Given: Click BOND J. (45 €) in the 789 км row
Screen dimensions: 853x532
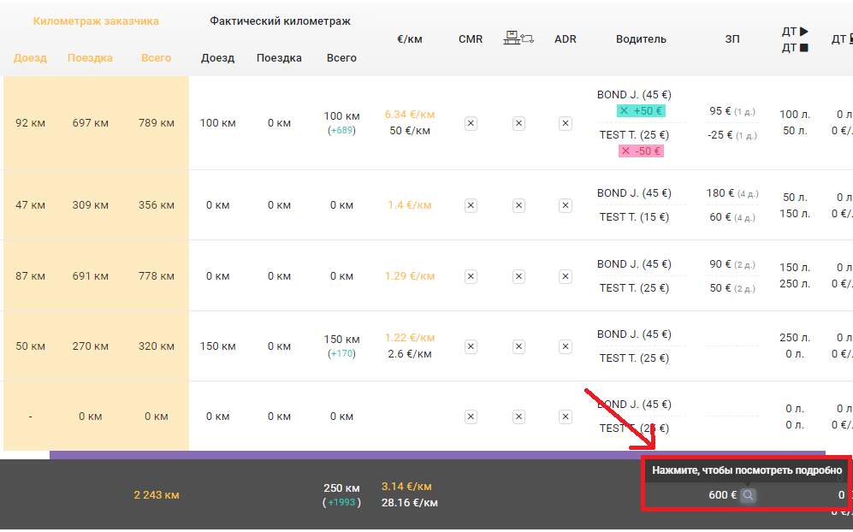Looking at the screenshot, I should pyautogui.click(x=634, y=95).
